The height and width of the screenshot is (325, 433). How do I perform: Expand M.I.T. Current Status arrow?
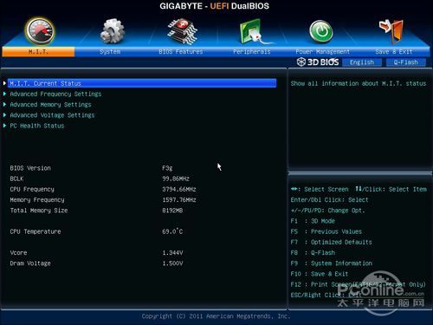click(4, 83)
